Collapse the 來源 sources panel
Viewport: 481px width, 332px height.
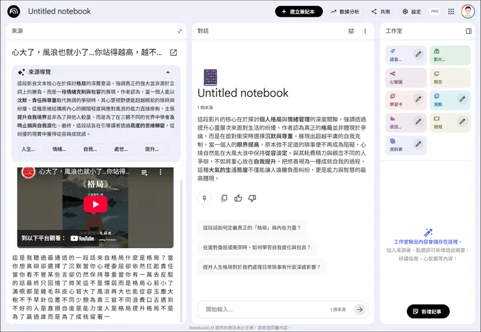pyautogui.click(x=180, y=31)
